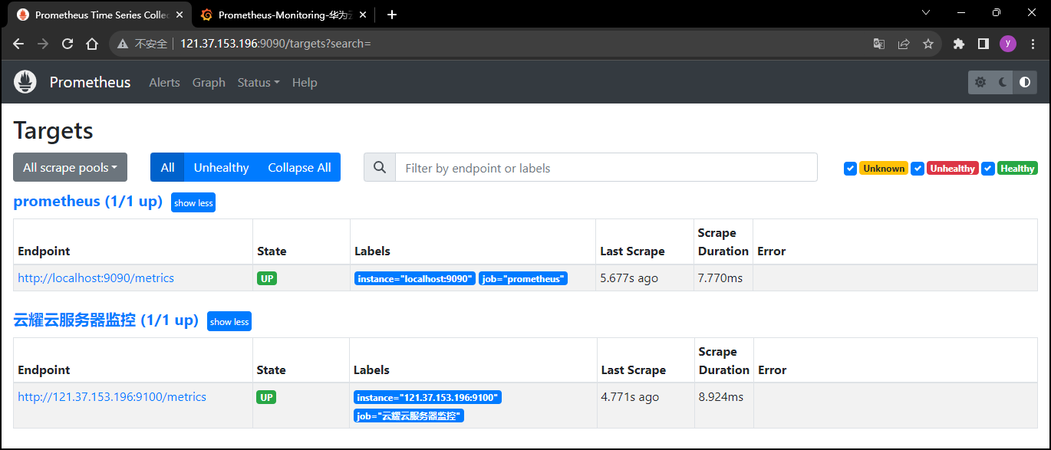Click the Healthy green badge
1051x450 pixels.
(1017, 169)
